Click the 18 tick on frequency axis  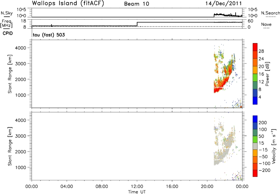click(23, 21)
